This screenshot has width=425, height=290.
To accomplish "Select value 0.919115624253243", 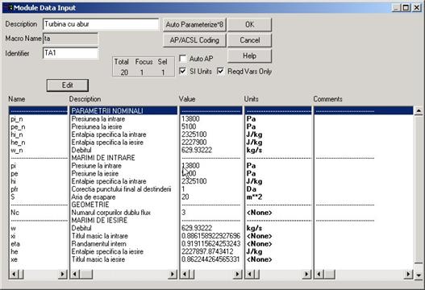I will (210, 244).
